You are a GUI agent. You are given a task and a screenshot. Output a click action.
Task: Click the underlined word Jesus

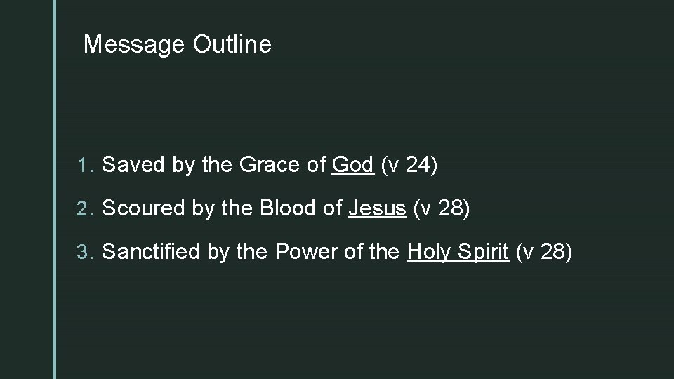(377, 208)
